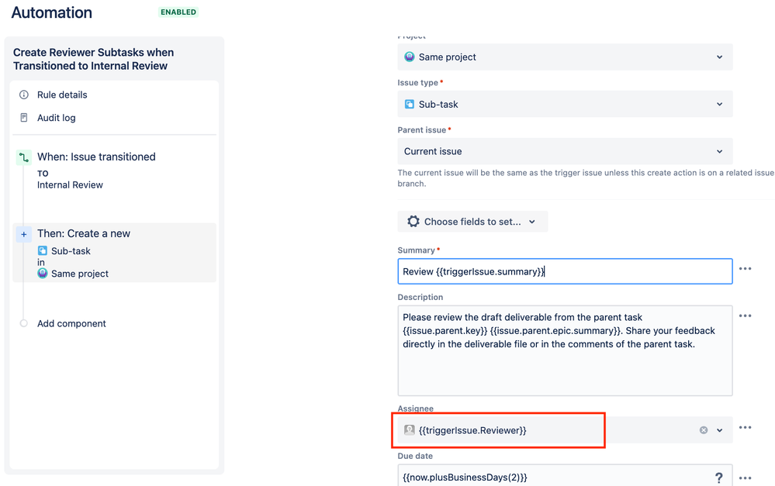Open more options next to Assignee field
Viewport: 775px width, 486px height.
pos(745,427)
